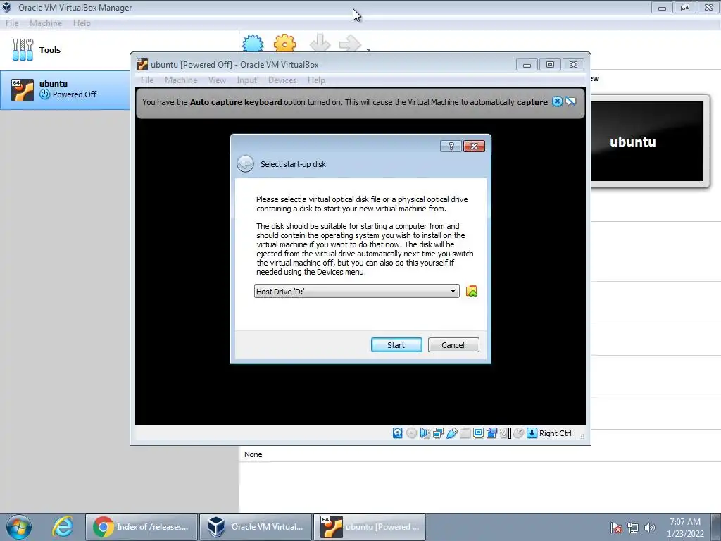The width and height of the screenshot is (721, 541).
Task: Click the folder icon to choose disk file
Action: point(471,291)
